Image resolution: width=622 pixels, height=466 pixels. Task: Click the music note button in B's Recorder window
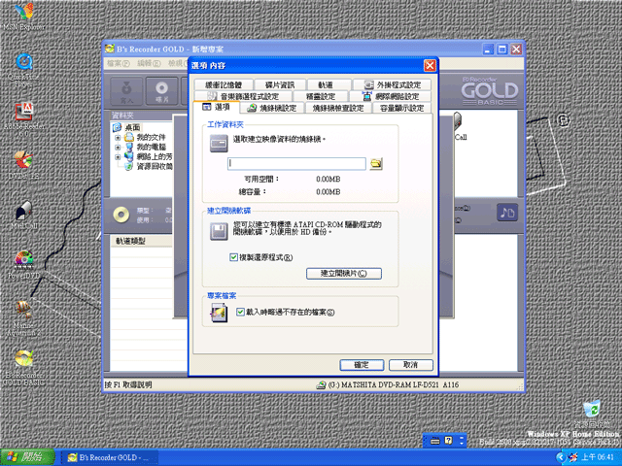(507, 213)
